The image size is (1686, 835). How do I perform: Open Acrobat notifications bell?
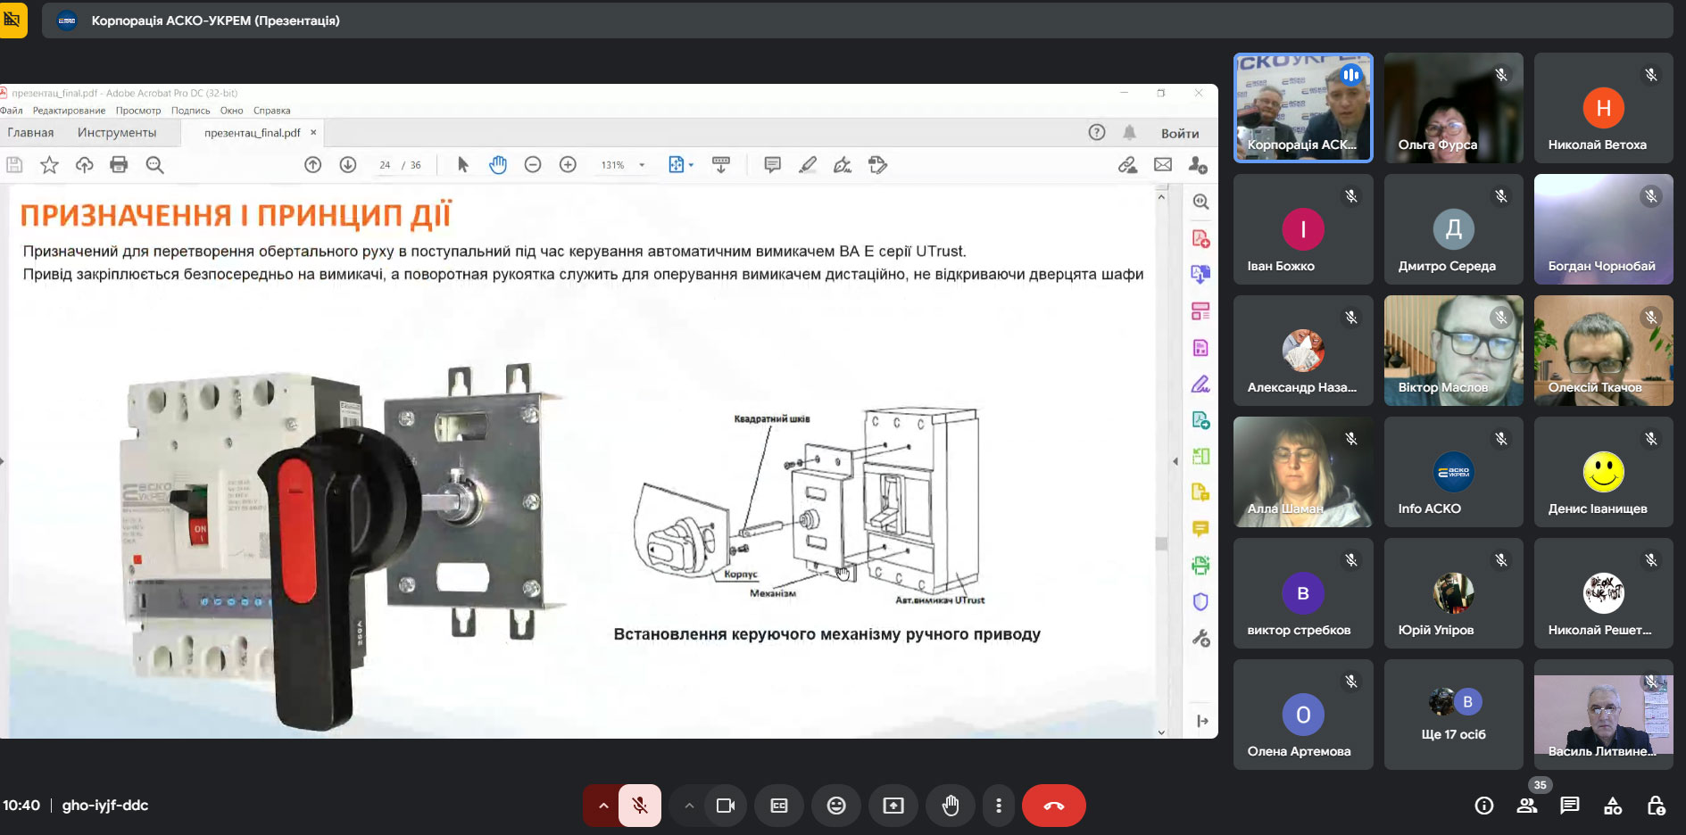(x=1129, y=133)
